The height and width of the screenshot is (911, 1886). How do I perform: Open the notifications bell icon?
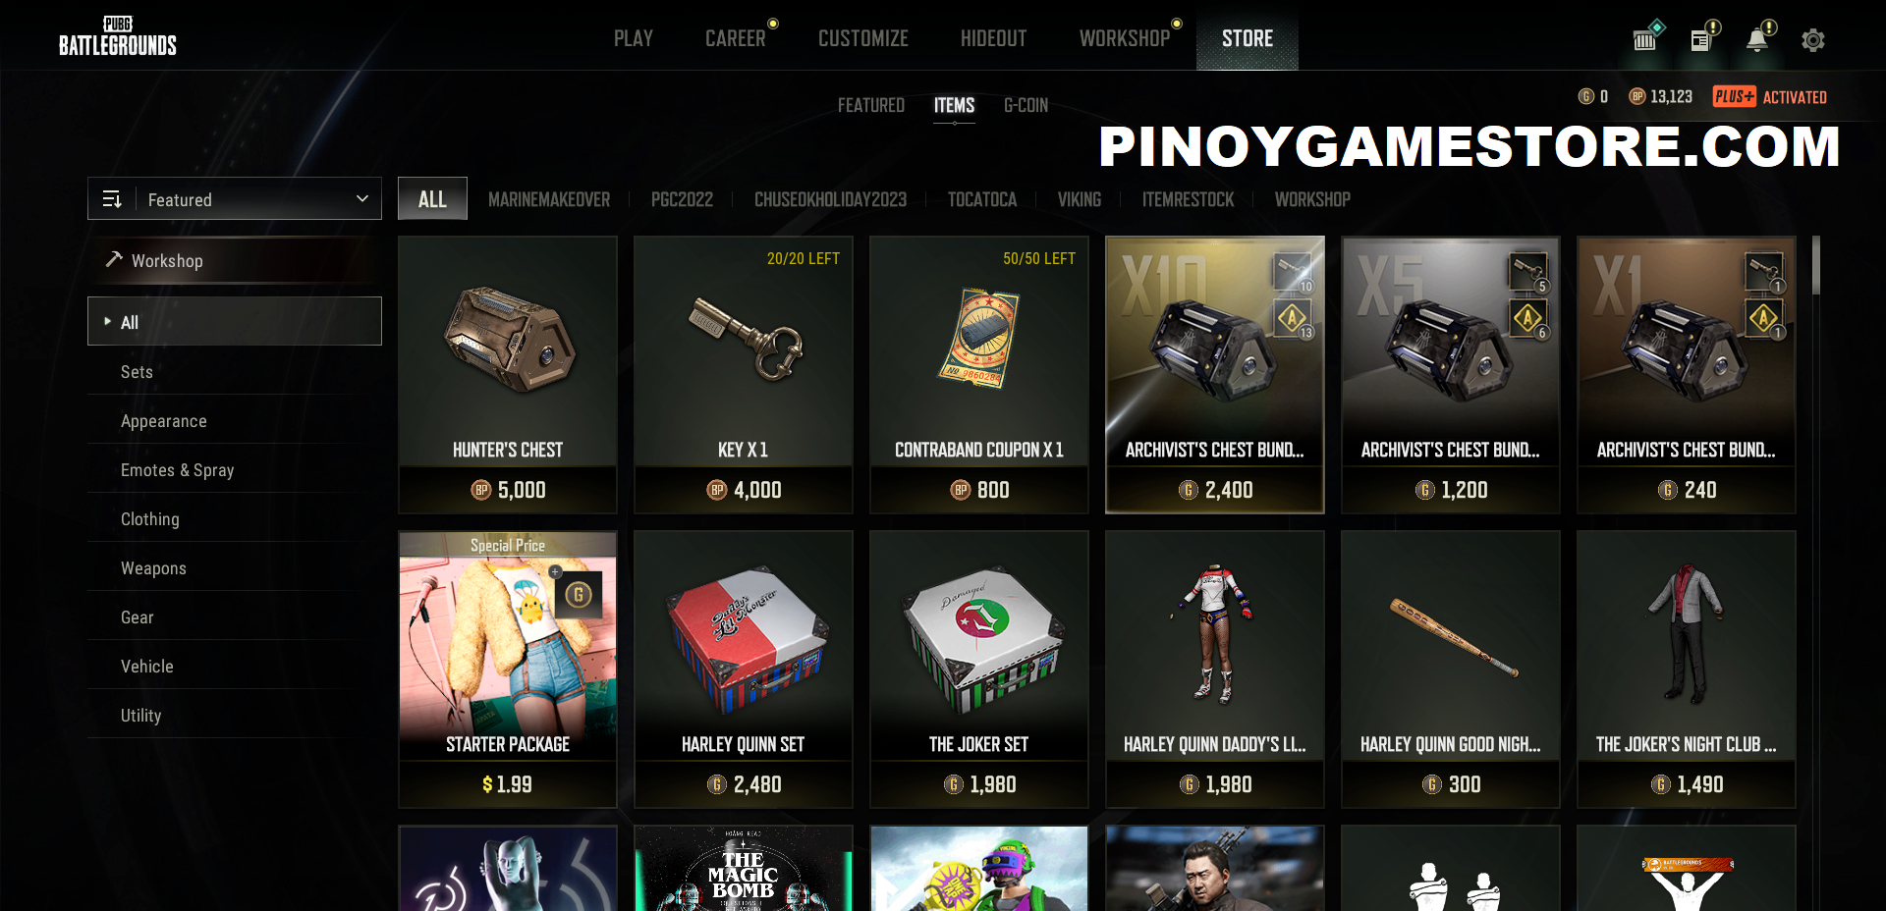coord(1757,39)
